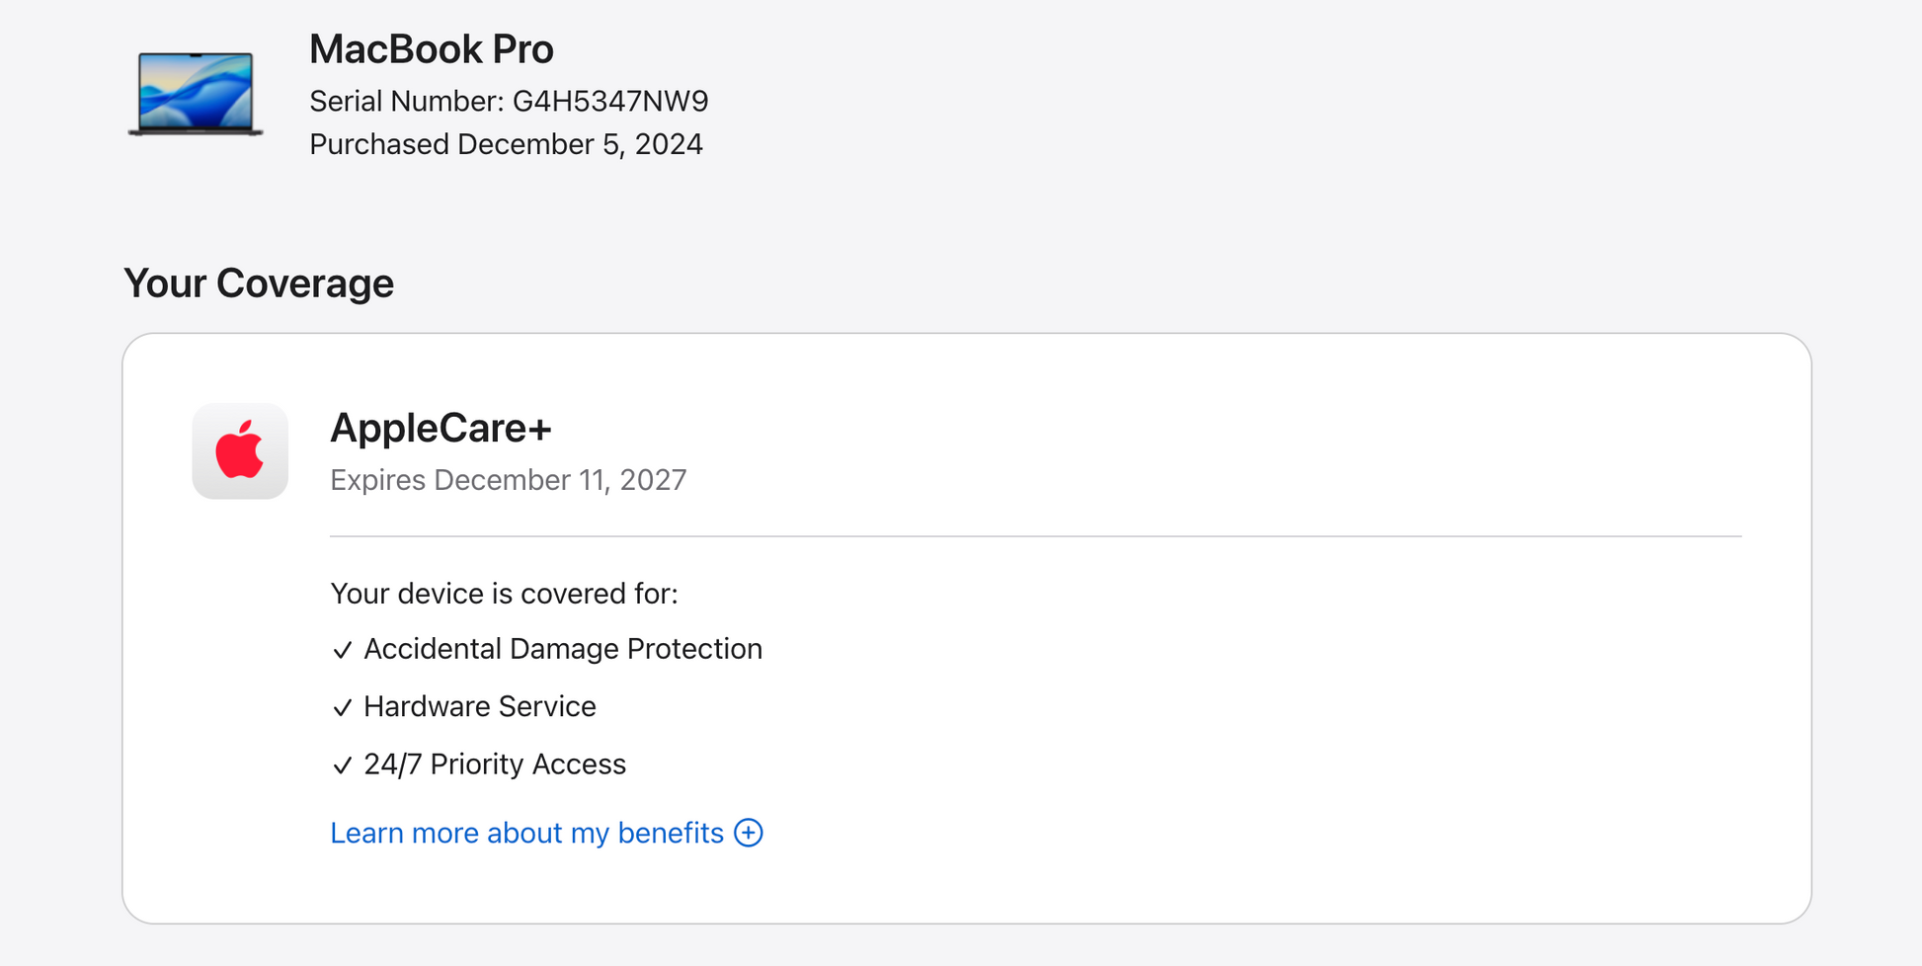1922x966 pixels.
Task: Click the checkmark beside Accidental Damage Protection
Action: click(x=342, y=650)
